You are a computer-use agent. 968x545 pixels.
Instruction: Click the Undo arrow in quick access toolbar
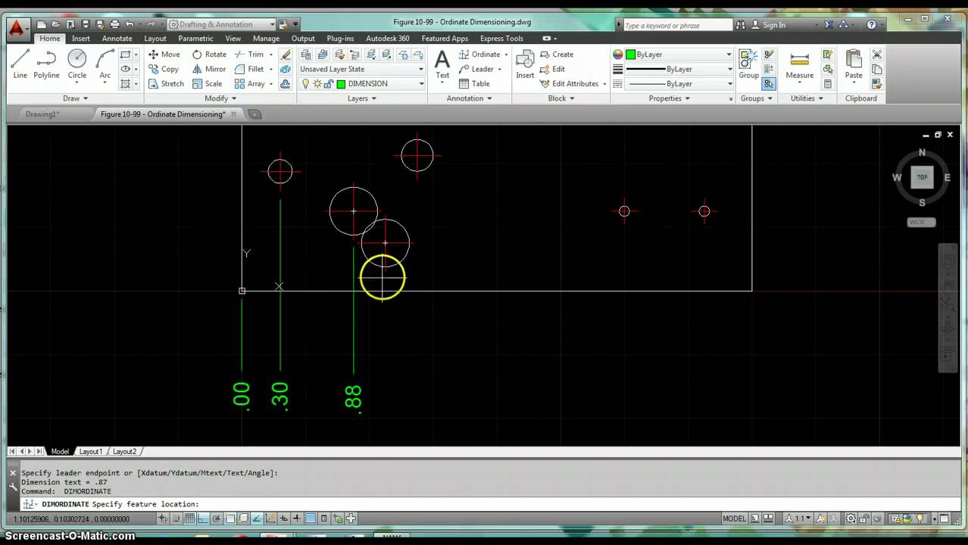(130, 24)
